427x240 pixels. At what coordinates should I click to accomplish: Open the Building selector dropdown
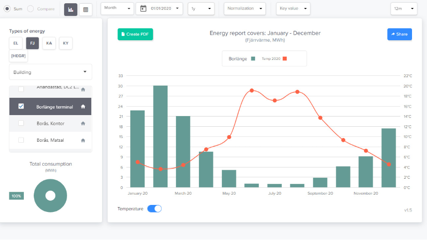tap(51, 72)
